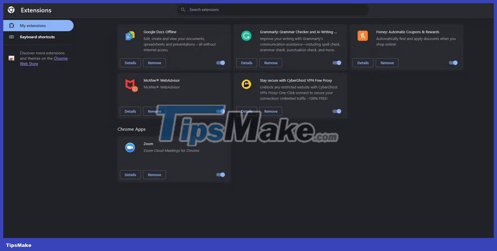Toggle off the Zoom Chrome app
Image resolution: width=497 pixels, height=251 pixels.
click(220, 175)
